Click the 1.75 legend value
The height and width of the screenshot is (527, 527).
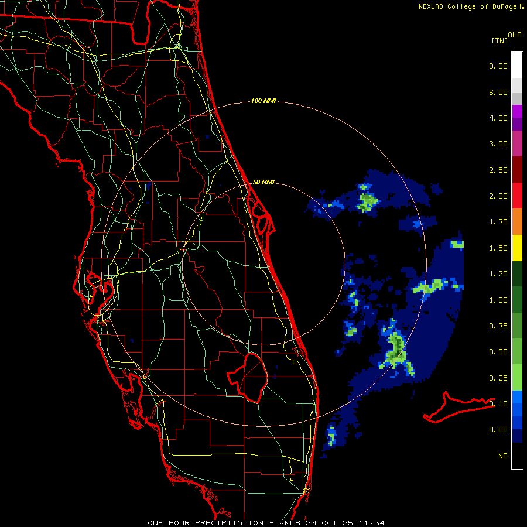click(x=498, y=222)
